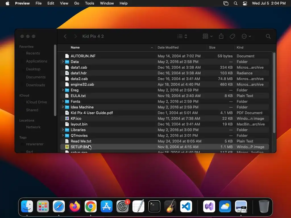Open the File menu
This screenshot has height=218, width=291.
(39, 3)
